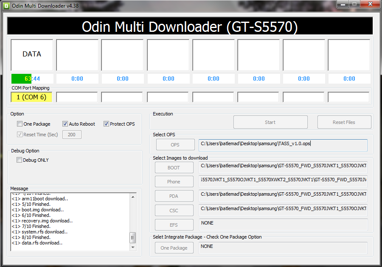Image resolution: width=382 pixels, height=267 pixels.
Task: Disable the Auto Reboot checkbox
Action: [x=65, y=124]
